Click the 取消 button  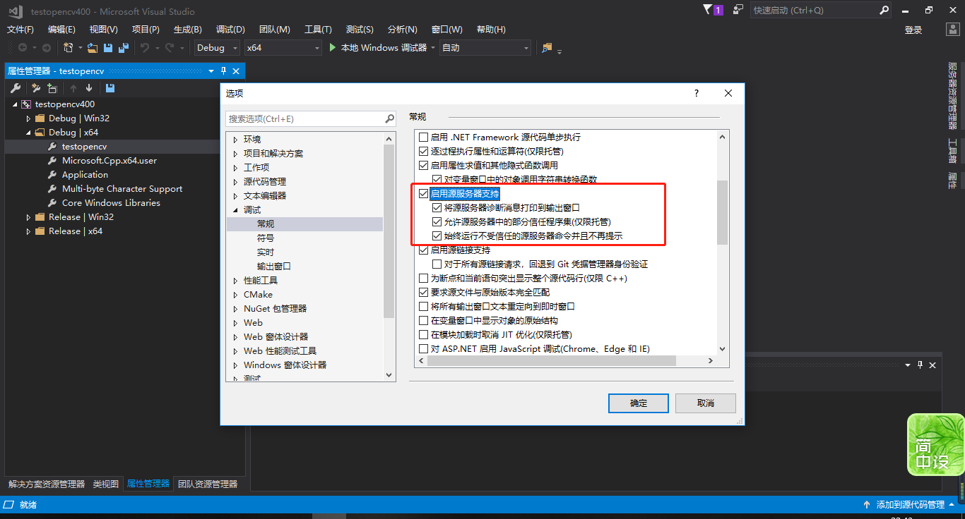click(x=706, y=403)
